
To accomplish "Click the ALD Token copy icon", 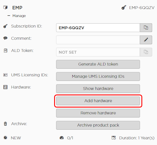I will click(146, 52).
